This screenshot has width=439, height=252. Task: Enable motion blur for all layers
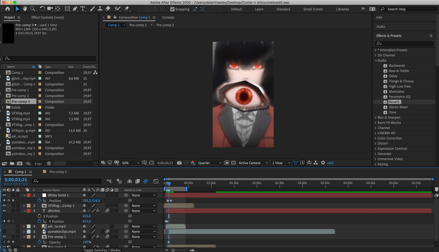click(x=145, y=181)
